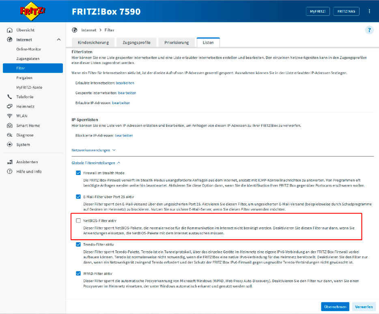Click the Übernehmen button
Screen dimensions: 379x314
[335, 307]
